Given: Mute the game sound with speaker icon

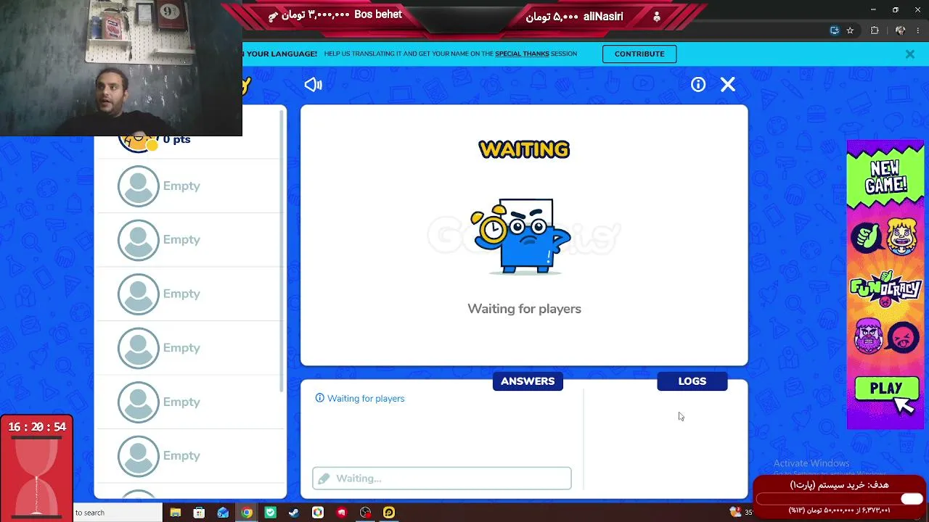Looking at the screenshot, I should tap(313, 85).
